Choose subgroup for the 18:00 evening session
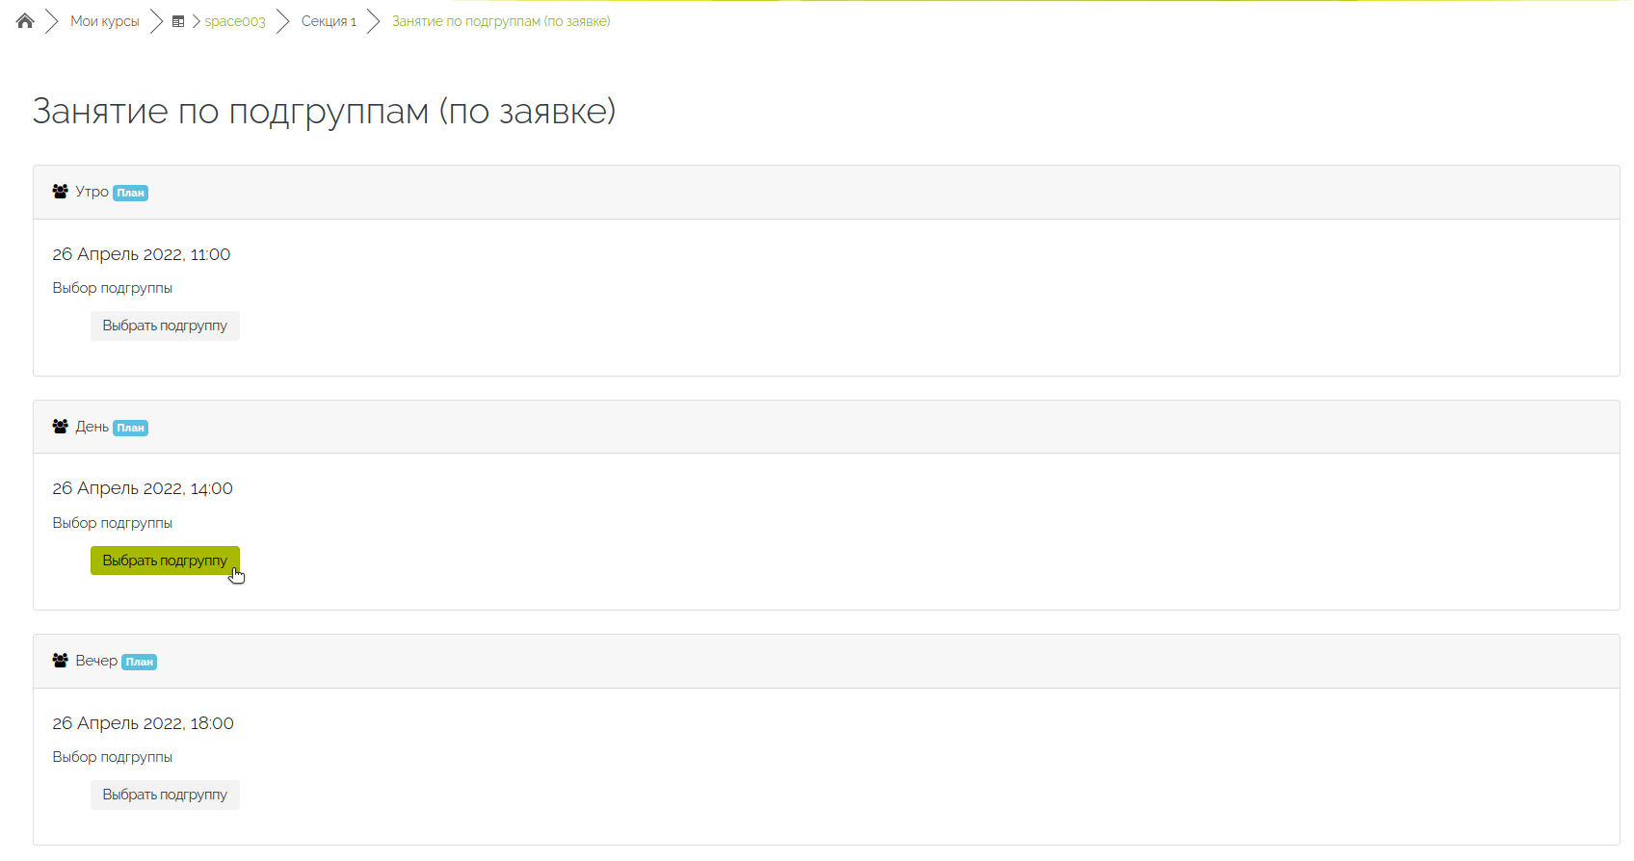The width and height of the screenshot is (1634, 861). [165, 795]
